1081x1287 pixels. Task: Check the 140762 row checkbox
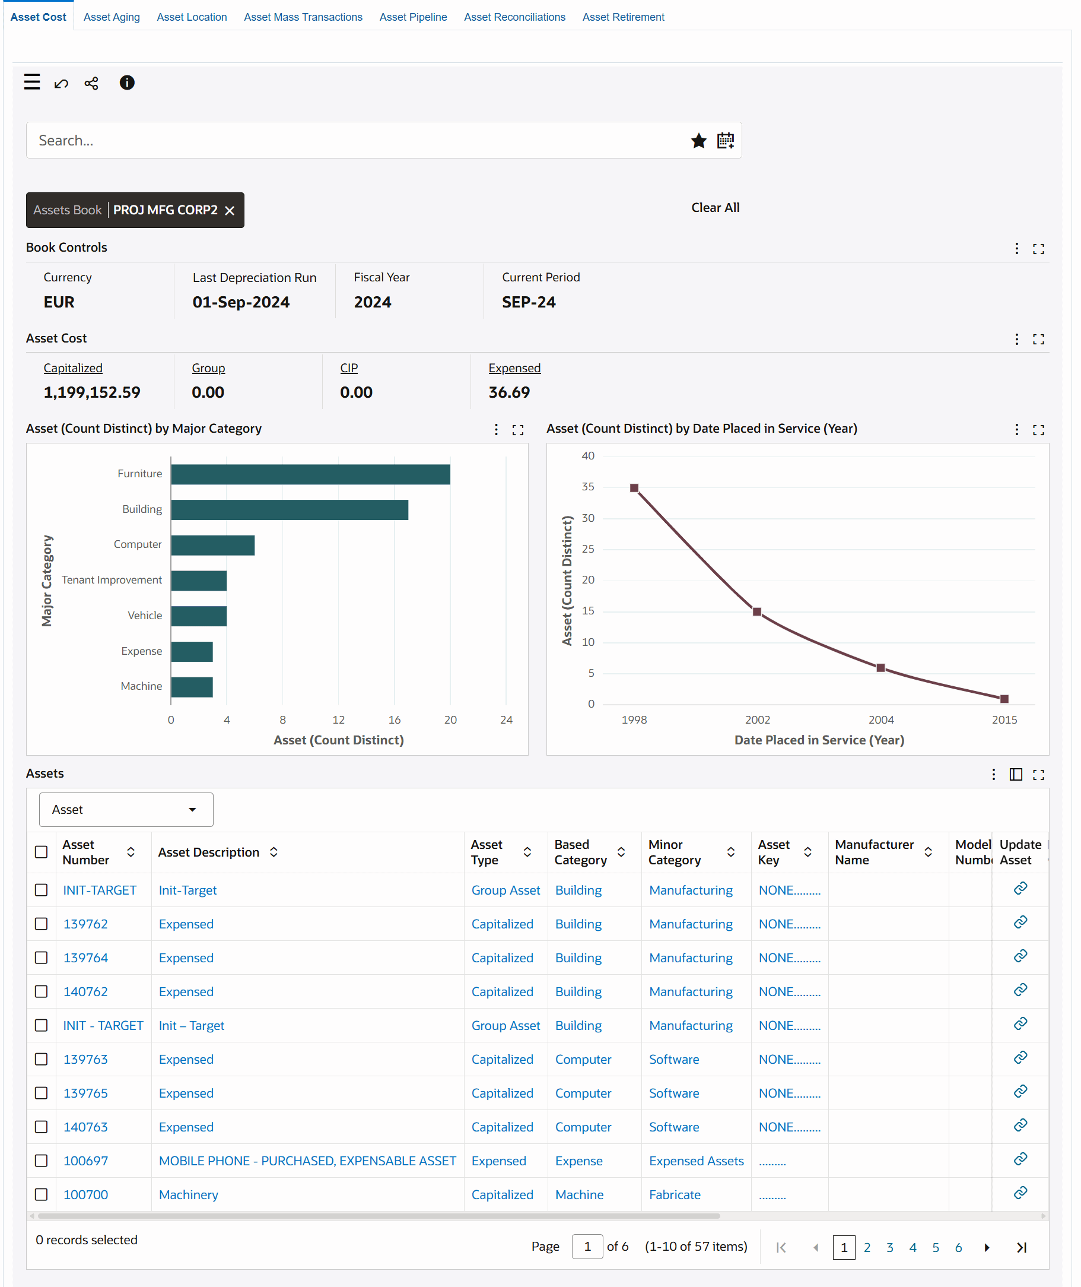tap(41, 991)
